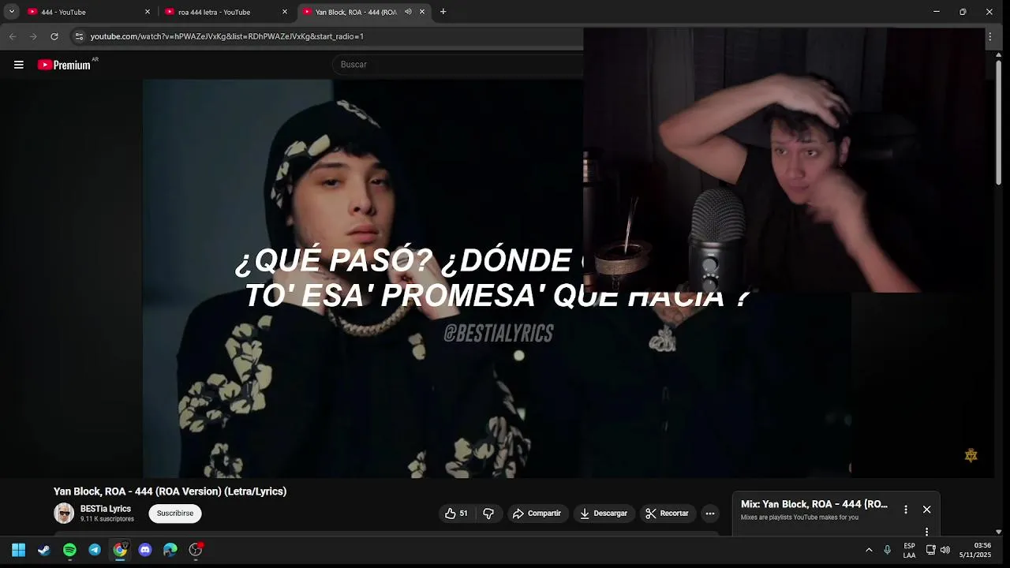This screenshot has height=568, width=1010.
Task: Go back in browser history
Action: click(x=13, y=36)
